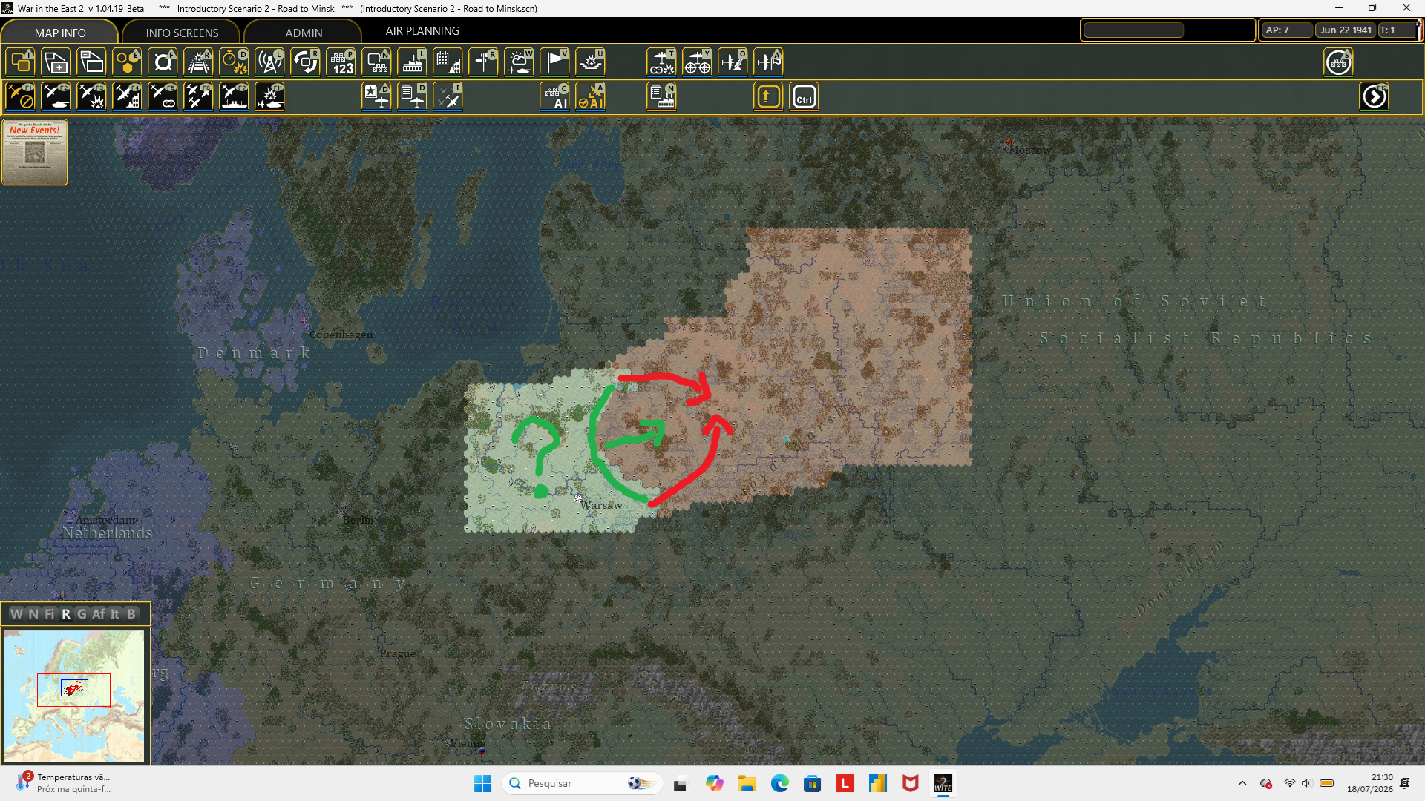The height and width of the screenshot is (801, 1425).
Task: Click the air base flag icon (A)
Action: pyautogui.click(x=769, y=62)
